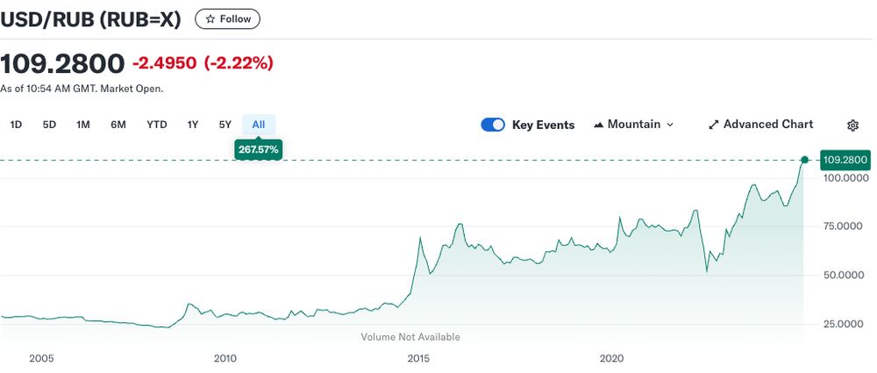Click the green current-price dot on chart
Image resolution: width=877 pixels, height=373 pixels.
804,160
